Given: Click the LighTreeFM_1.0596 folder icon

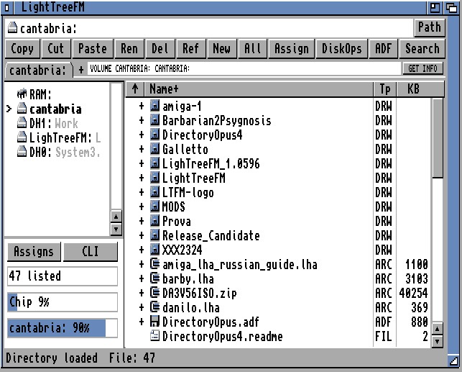Looking at the screenshot, I should click(154, 163).
